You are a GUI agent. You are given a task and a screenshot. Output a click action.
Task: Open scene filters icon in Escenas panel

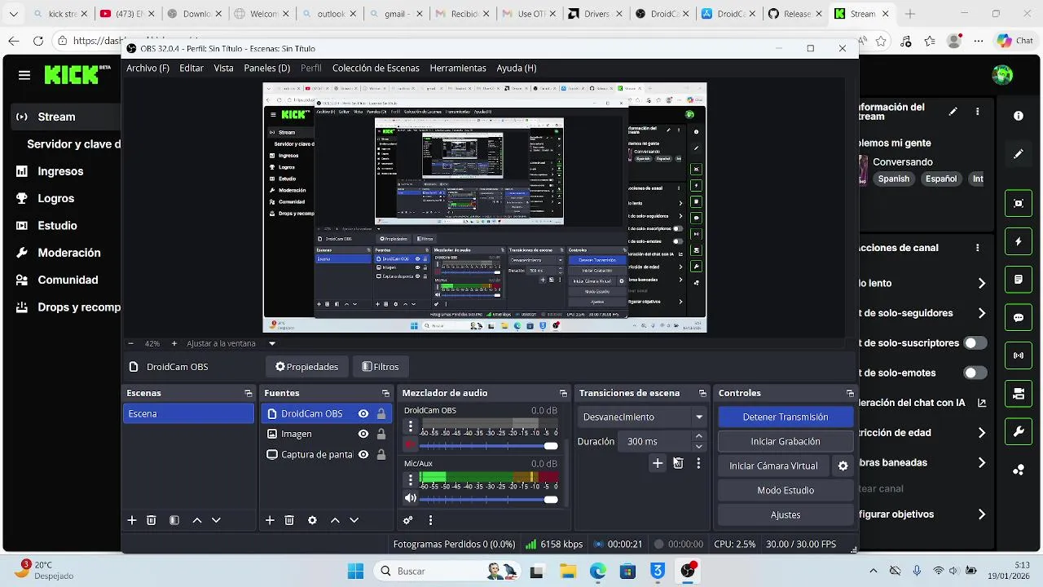(x=174, y=520)
